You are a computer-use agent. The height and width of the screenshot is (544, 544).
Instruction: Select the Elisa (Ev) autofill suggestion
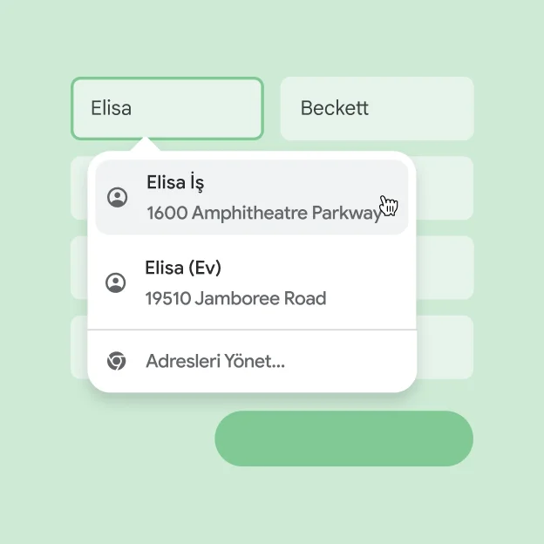click(251, 282)
